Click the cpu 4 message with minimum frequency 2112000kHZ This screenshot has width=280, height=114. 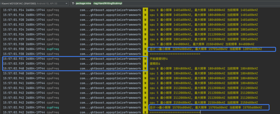(x=204, y=88)
